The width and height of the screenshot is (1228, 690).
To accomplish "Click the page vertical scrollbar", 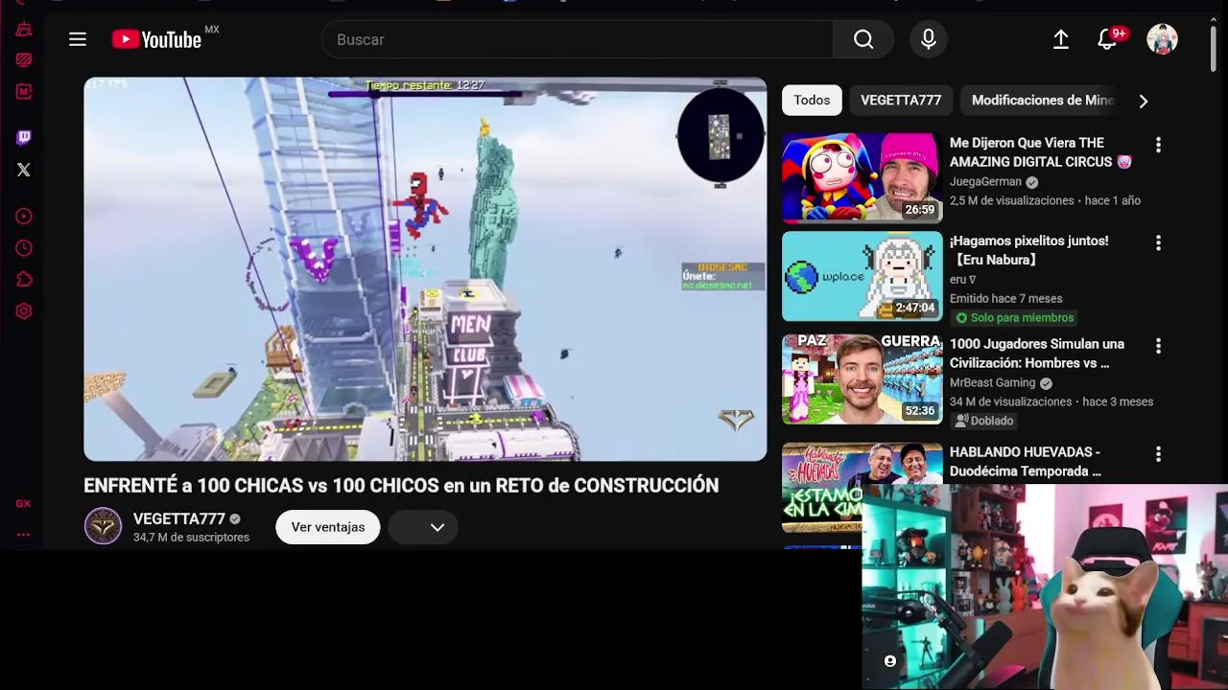I will [1214, 48].
